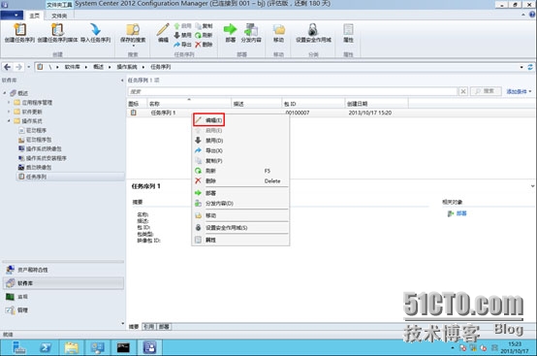Choose 部署 in context menu

[240, 193]
